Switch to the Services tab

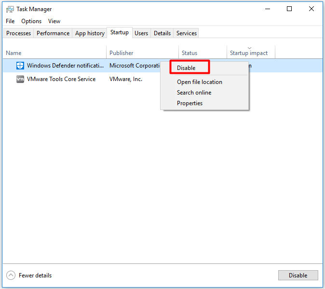click(x=186, y=33)
